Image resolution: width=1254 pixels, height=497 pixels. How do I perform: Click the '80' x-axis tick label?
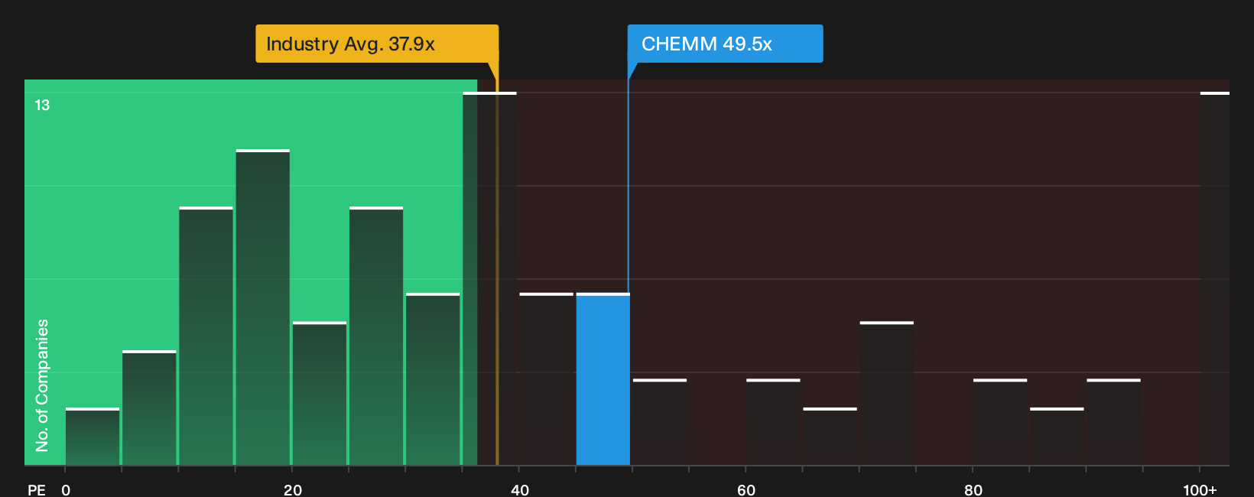pyautogui.click(x=973, y=489)
